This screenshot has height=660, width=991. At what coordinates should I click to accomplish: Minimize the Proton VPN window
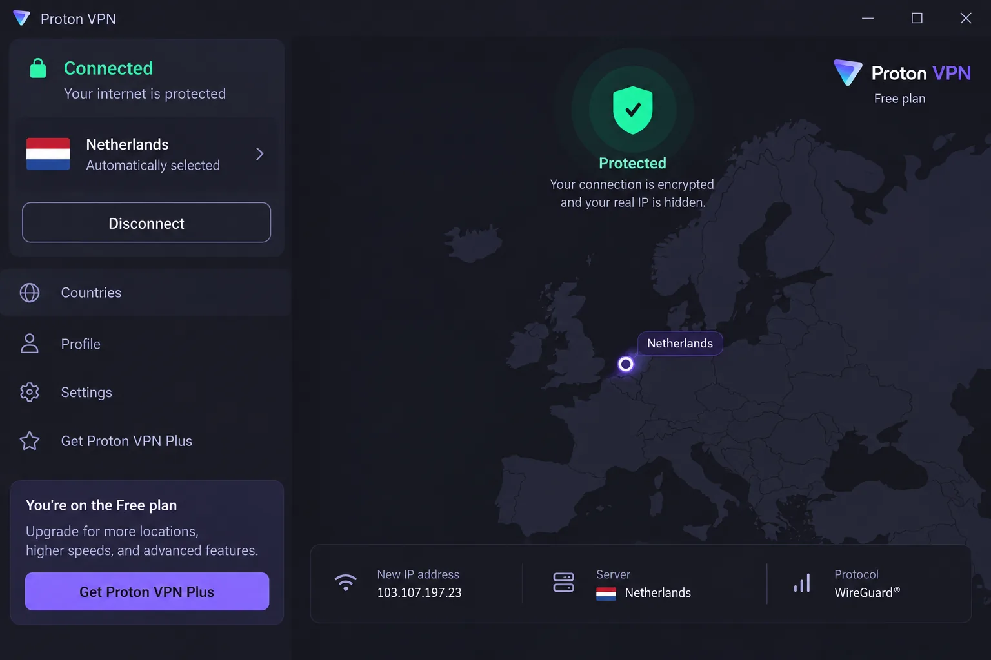868,18
